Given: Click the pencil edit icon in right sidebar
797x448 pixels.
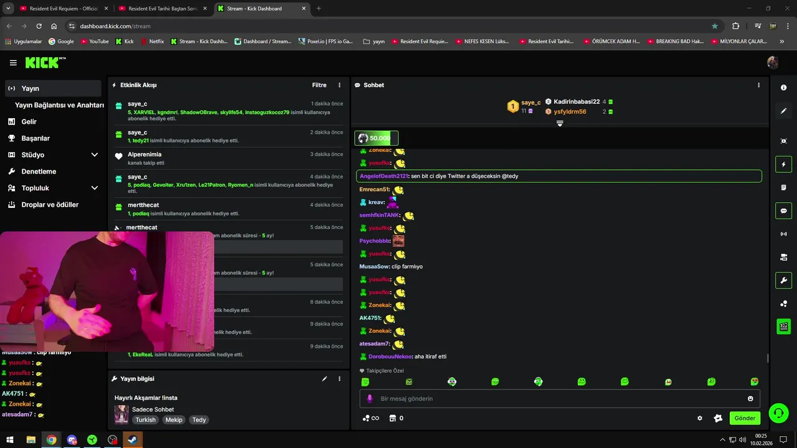Looking at the screenshot, I should [783, 111].
